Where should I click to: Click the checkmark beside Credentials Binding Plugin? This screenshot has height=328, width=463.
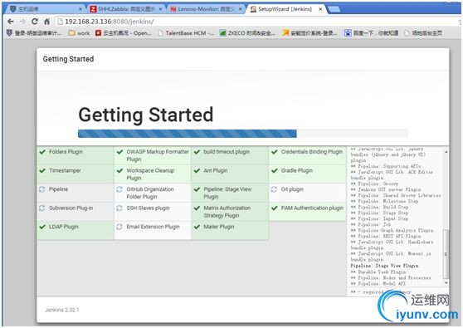point(275,152)
